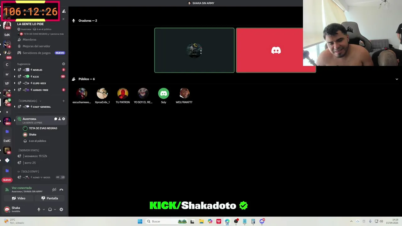
Task: Open taskbar volume control
Action: pyautogui.click(x=381, y=221)
